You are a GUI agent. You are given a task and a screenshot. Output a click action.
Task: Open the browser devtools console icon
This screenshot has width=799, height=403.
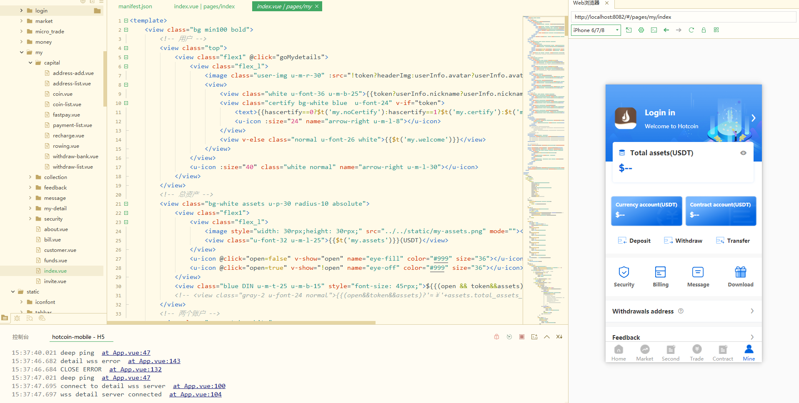point(654,30)
